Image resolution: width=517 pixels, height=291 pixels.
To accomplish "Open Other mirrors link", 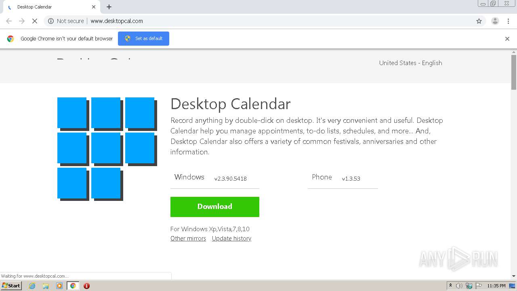I will click(188, 238).
